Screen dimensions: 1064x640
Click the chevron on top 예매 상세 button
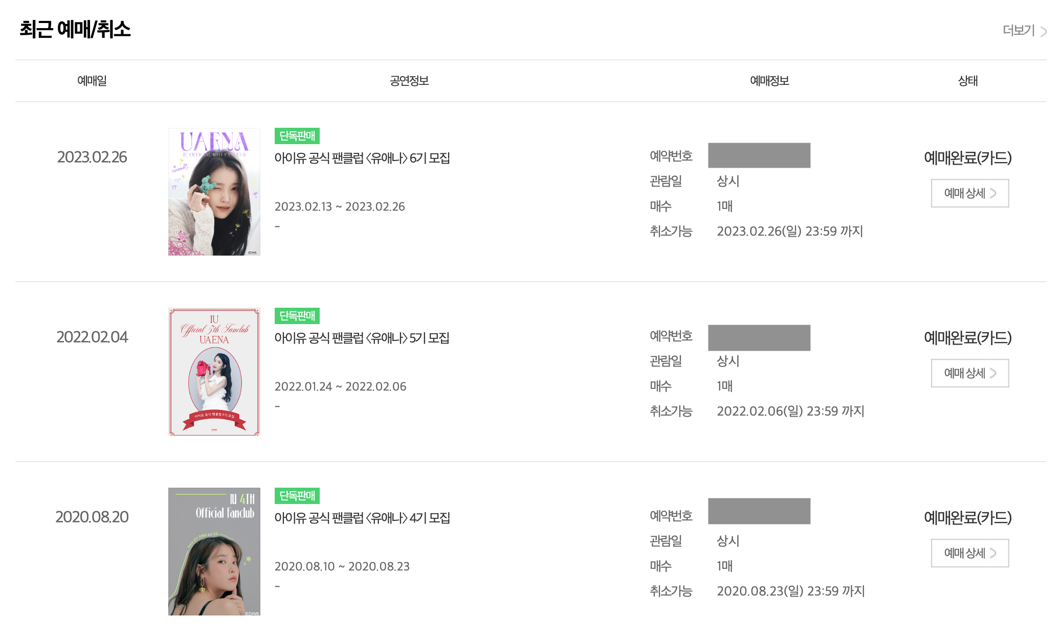pos(993,193)
